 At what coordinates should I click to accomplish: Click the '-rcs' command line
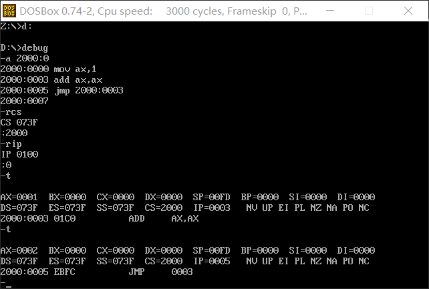[11, 112]
